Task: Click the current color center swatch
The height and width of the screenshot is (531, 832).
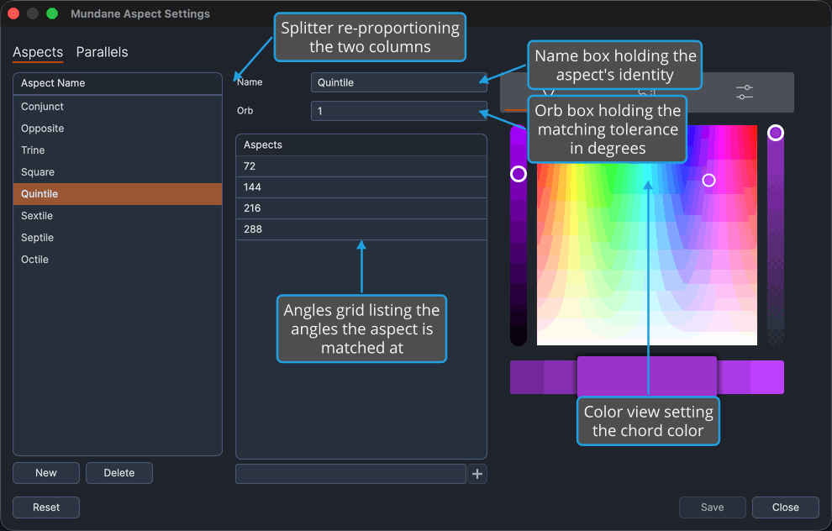Action: tap(647, 376)
